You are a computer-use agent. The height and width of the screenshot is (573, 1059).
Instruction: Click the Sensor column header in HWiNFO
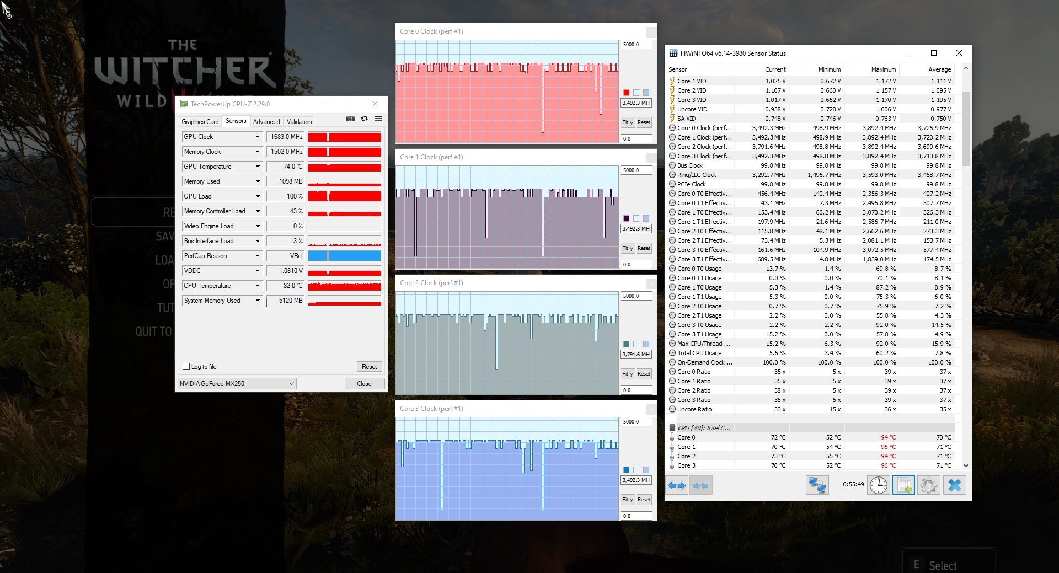(699, 69)
